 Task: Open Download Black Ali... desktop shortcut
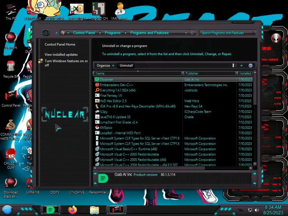(11, 187)
